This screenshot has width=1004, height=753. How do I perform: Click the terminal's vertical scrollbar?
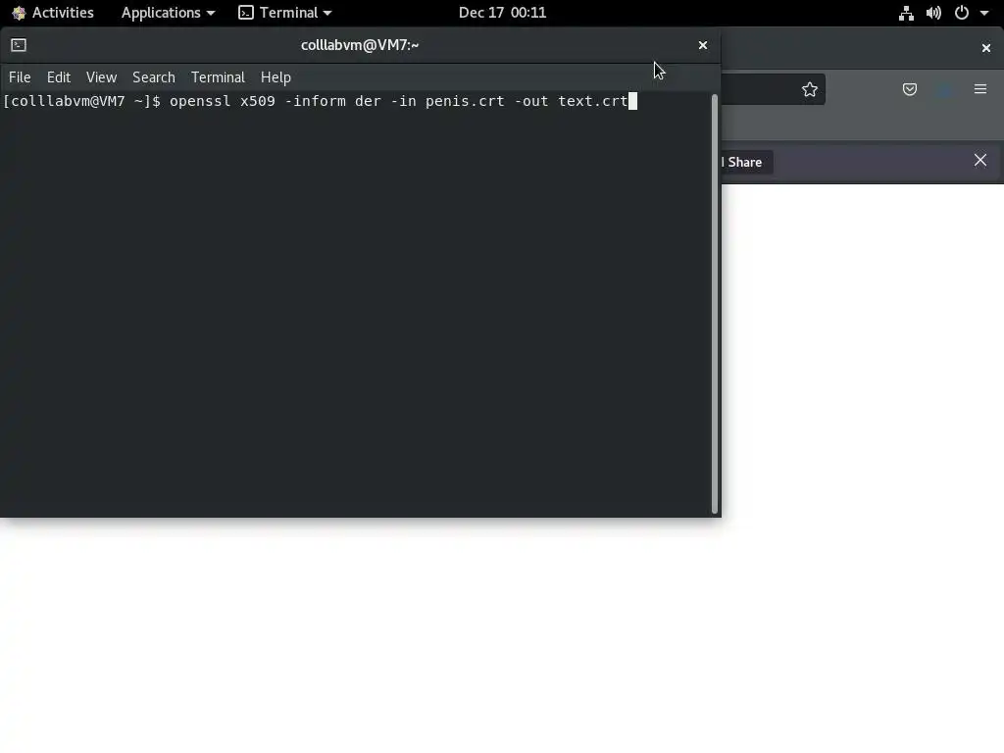point(715,304)
